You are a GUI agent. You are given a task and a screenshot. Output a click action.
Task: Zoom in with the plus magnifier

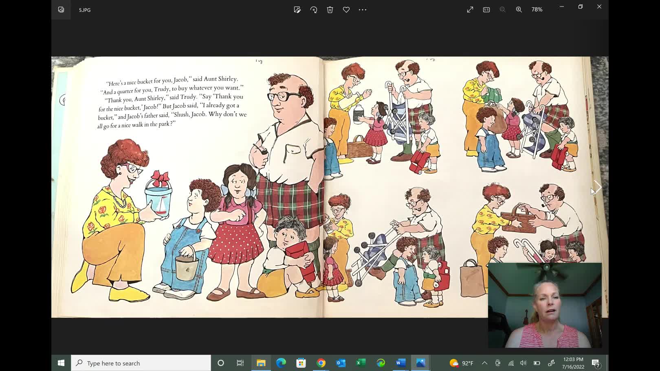pos(519,10)
